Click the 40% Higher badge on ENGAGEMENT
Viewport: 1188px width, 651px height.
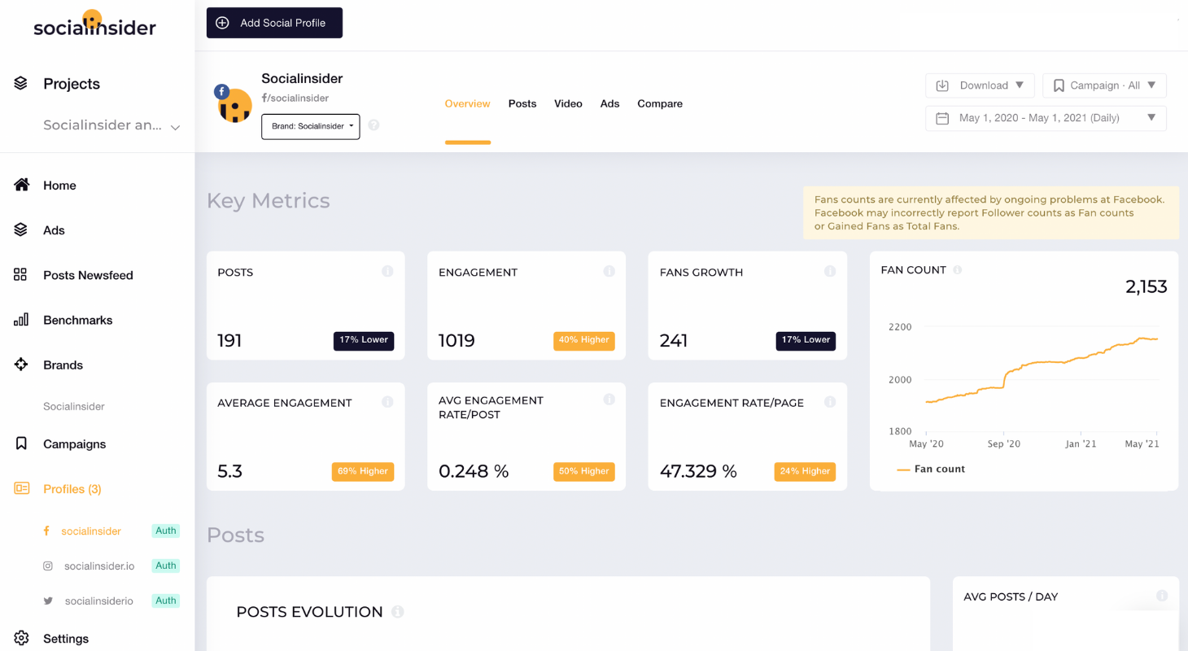[x=584, y=340]
